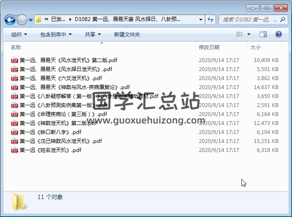
Task: Select file name 《六爻泄天机》.pdf
Action: point(61,78)
